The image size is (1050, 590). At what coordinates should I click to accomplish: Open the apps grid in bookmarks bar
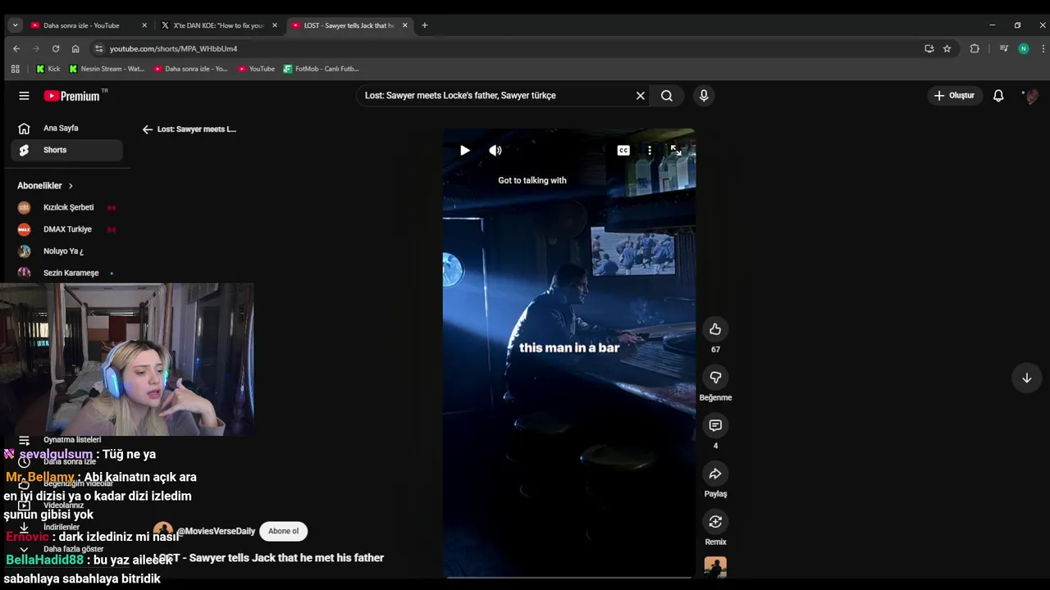(15, 69)
